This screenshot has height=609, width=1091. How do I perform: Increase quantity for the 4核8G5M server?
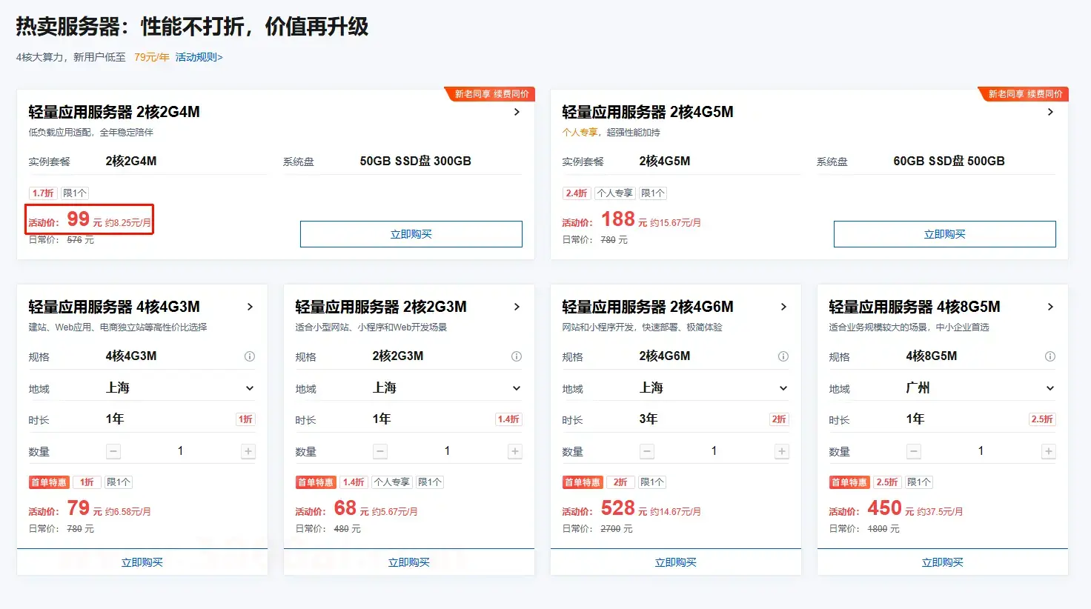pos(1049,451)
